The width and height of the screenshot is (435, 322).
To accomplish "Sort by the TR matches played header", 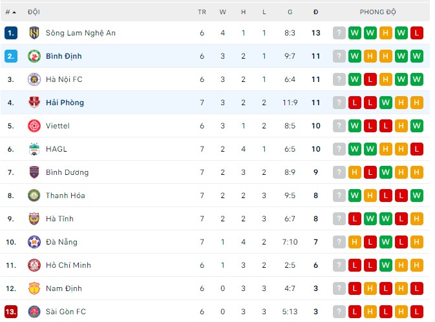I will (x=202, y=12).
